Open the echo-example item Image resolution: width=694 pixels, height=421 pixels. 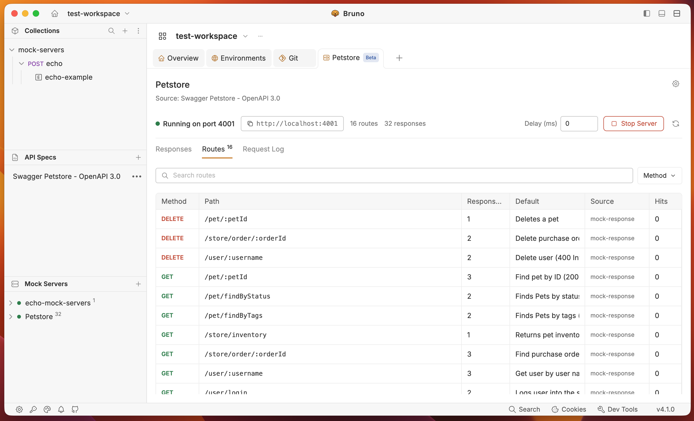[68, 77]
